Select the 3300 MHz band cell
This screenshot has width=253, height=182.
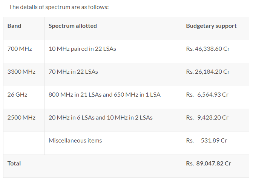click(24, 74)
